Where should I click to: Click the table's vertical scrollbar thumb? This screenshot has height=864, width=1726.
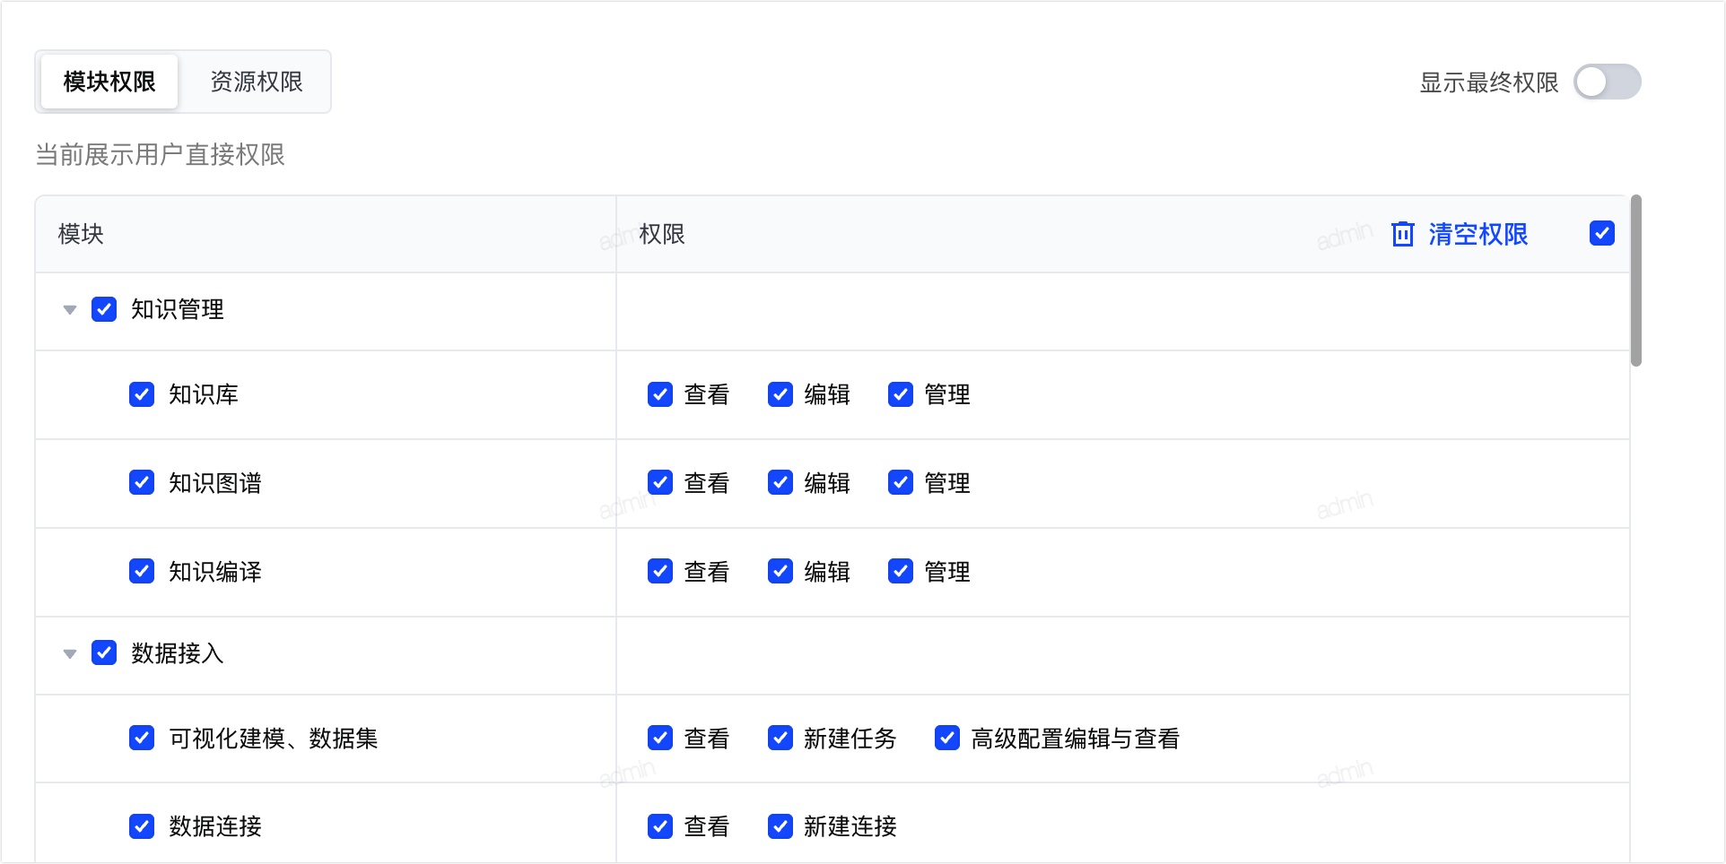click(1636, 281)
